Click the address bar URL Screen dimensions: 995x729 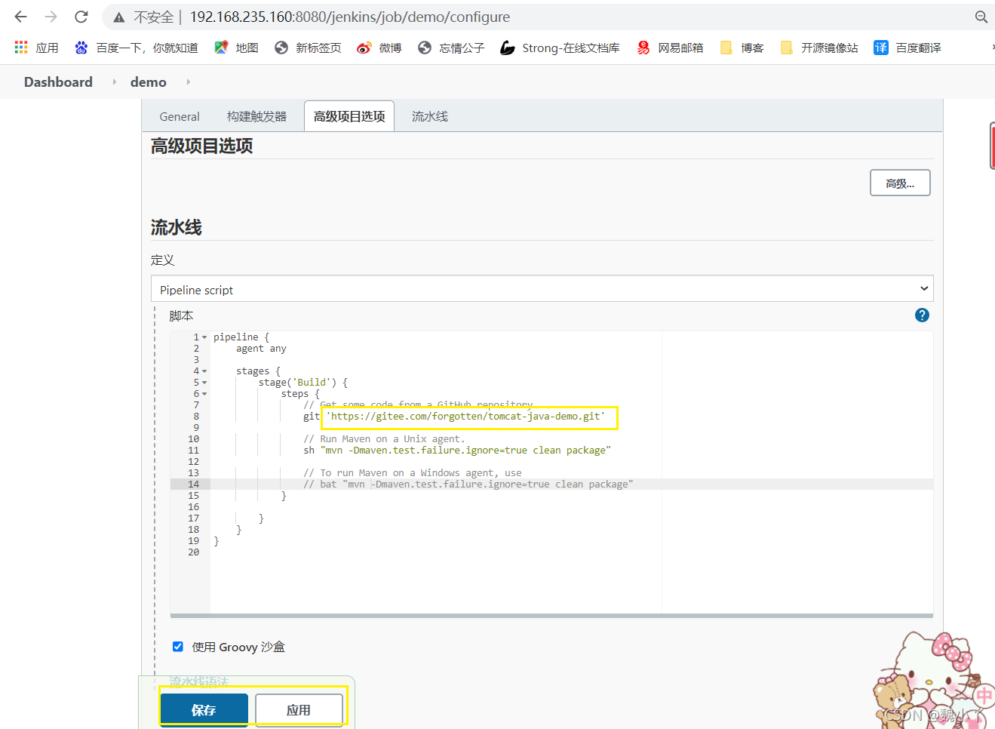(x=349, y=17)
